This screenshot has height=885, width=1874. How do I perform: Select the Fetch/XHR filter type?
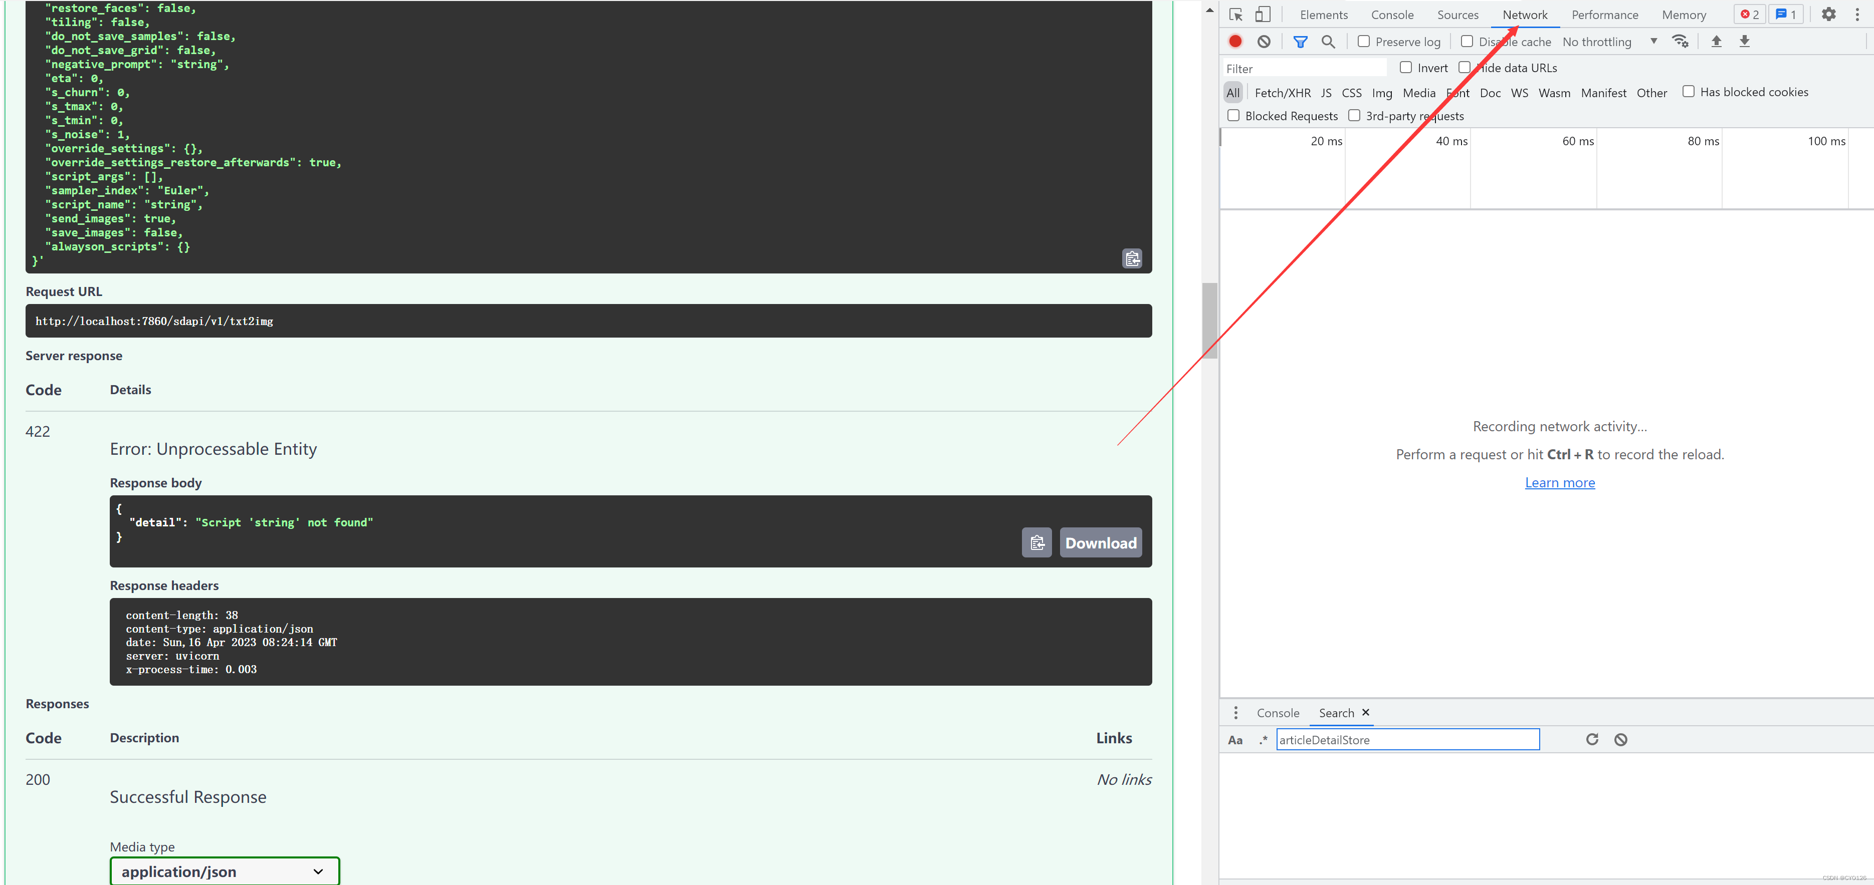(x=1282, y=92)
